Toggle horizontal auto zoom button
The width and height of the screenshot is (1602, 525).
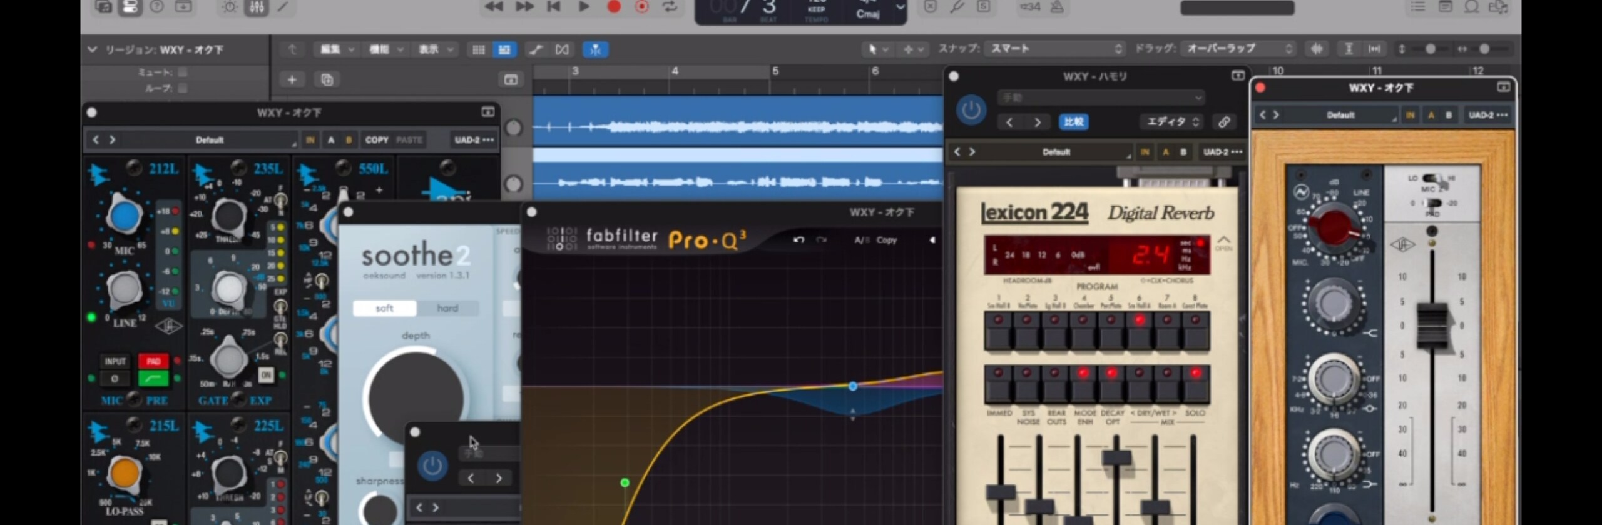coord(1374,49)
